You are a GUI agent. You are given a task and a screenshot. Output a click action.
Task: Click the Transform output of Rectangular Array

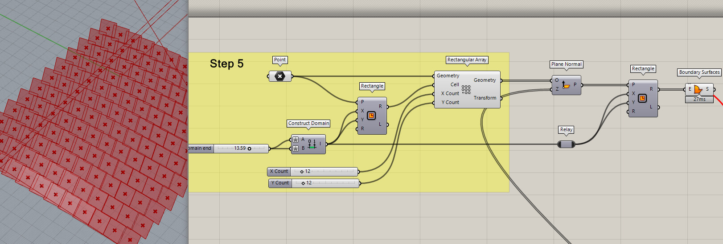485,98
